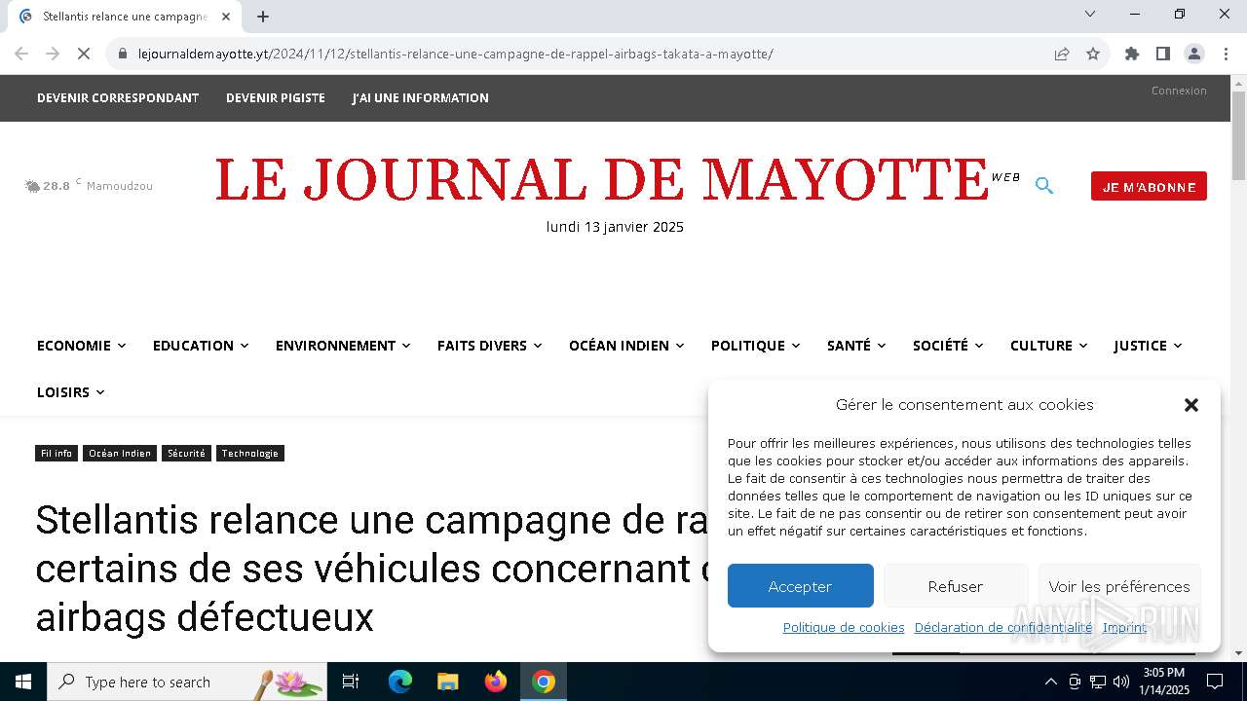Expand the POLITIQUE menu
Screen dimensions: 1247x701
755,346
